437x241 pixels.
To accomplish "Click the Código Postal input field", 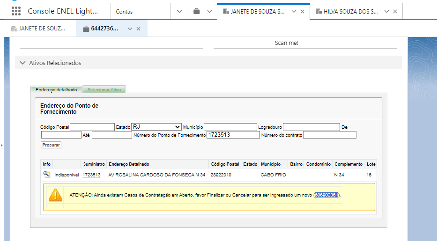I will point(92,127).
